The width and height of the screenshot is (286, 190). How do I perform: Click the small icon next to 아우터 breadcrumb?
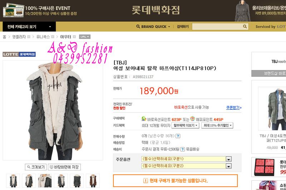(74, 37)
